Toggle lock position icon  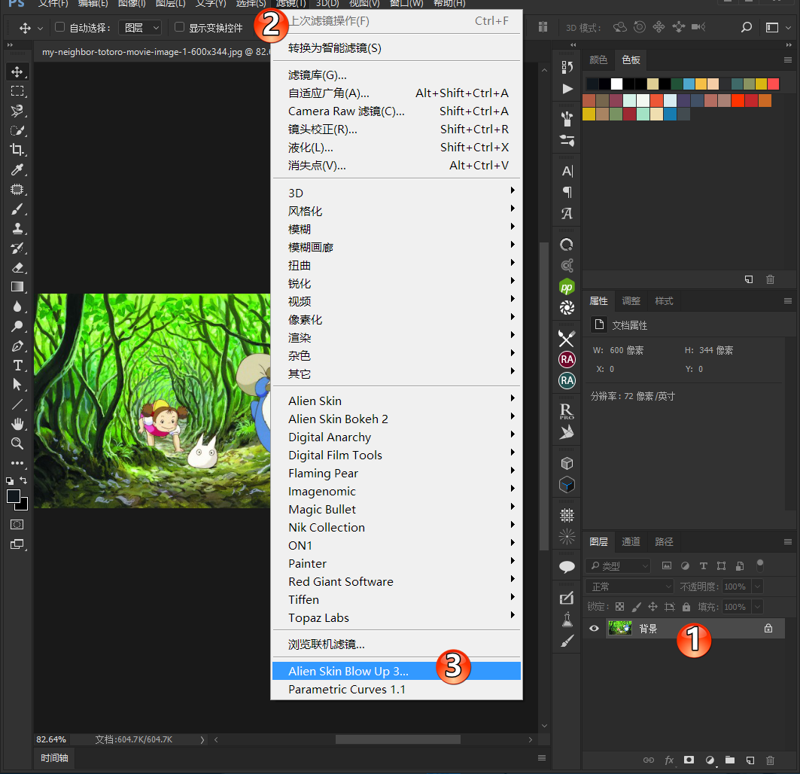[652, 607]
